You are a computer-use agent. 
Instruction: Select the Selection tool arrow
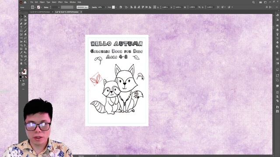tap(21, 16)
